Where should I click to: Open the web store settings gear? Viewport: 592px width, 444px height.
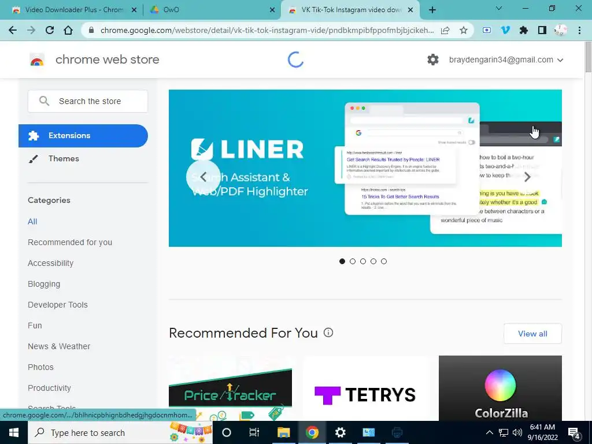432,60
